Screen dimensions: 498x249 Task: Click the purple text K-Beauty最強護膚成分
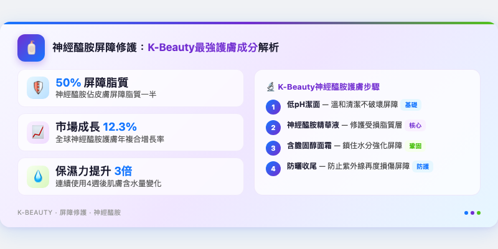pos(203,48)
